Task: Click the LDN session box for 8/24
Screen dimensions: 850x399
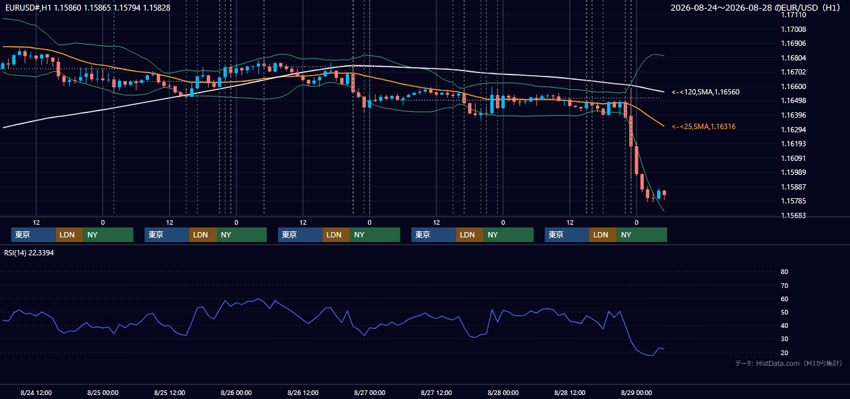Action: pyautogui.click(x=69, y=235)
